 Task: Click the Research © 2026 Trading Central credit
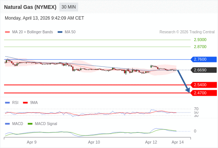(187, 32)
